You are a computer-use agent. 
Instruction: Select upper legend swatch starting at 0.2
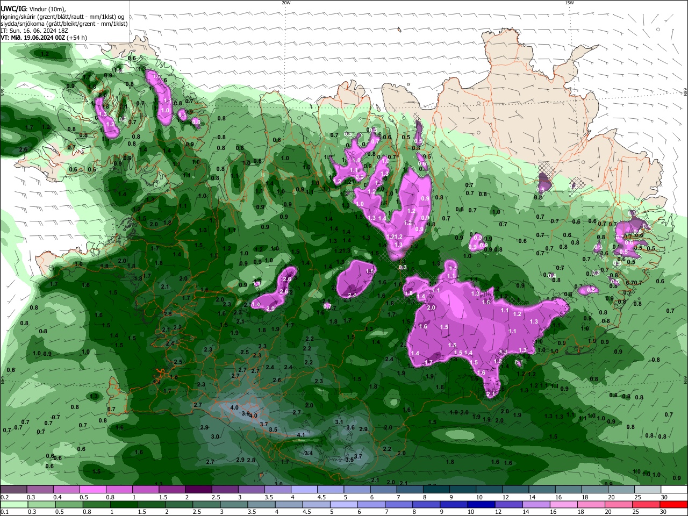pyautogui.click(x=13, y=490)
